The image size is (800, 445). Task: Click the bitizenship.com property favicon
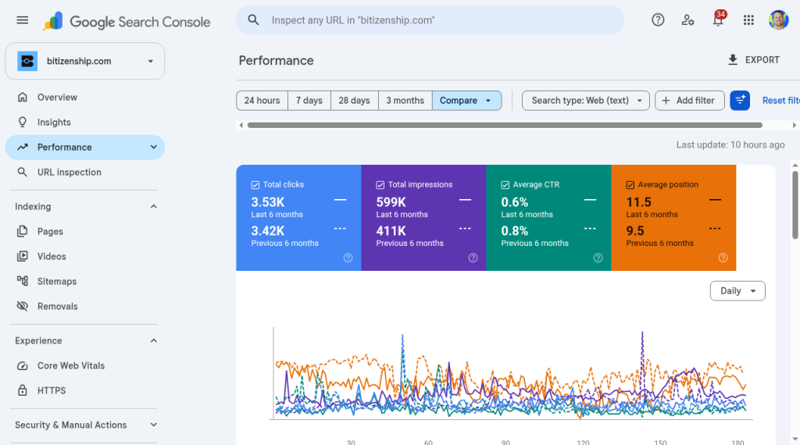(x=27, y=61)
